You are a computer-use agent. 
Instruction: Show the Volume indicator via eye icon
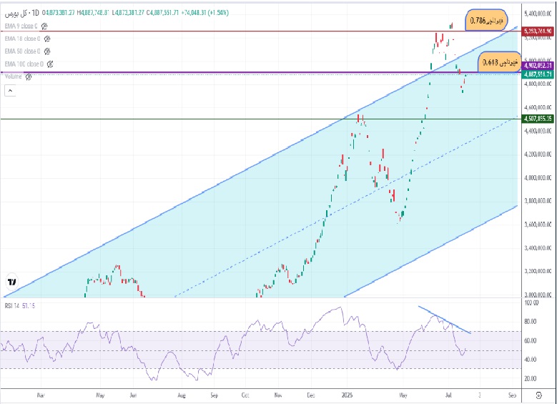[x=28, y=77]
